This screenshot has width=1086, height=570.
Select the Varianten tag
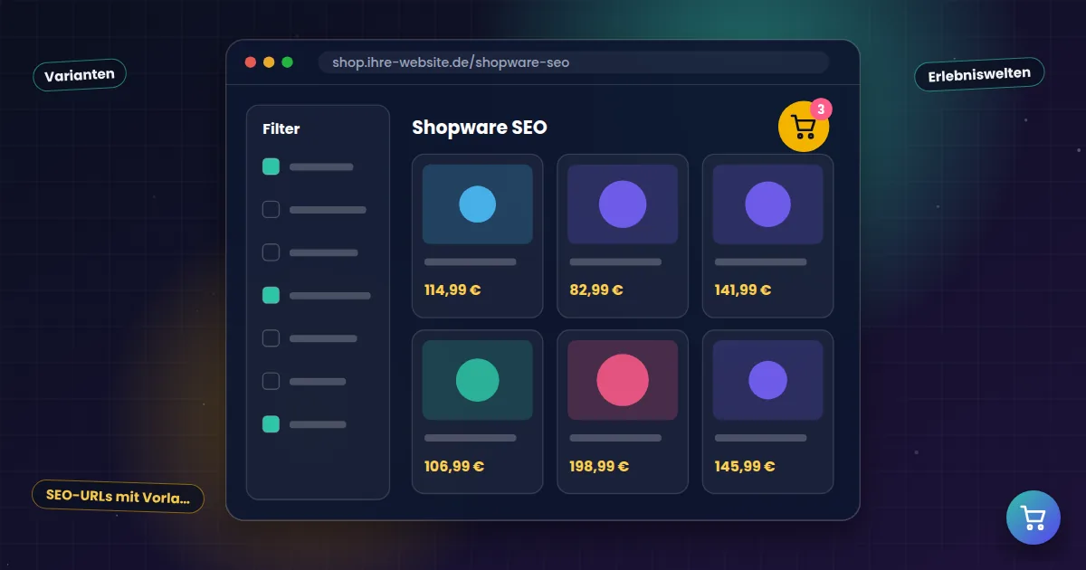coord(80,74)
